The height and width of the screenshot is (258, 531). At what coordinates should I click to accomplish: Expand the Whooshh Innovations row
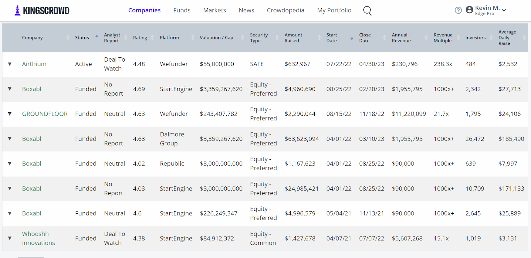(x=10, y=238)
